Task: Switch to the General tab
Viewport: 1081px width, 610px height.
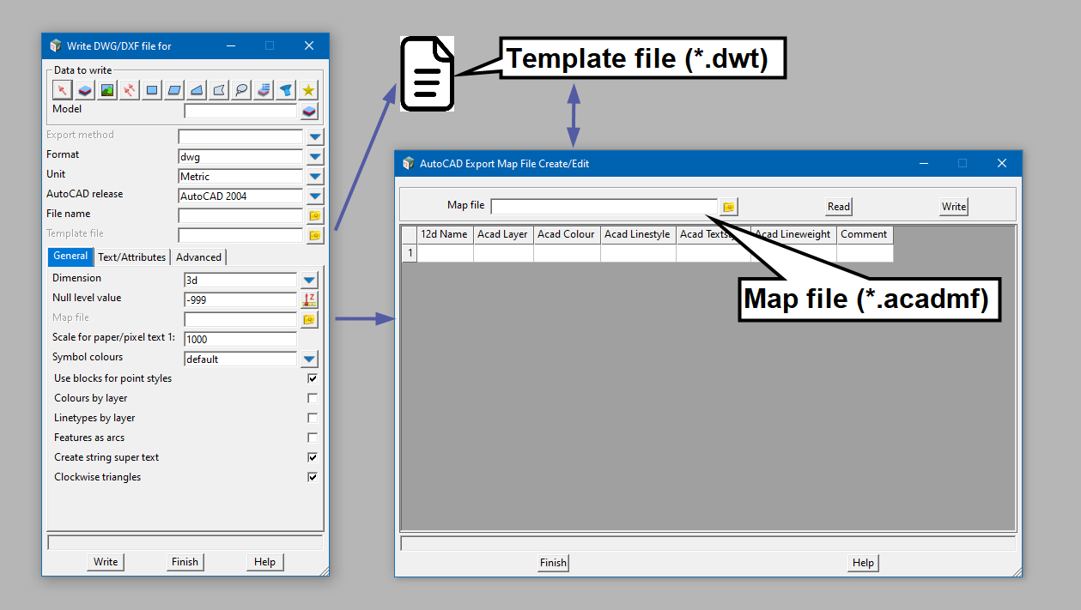Action: click(x=70, y=256)
